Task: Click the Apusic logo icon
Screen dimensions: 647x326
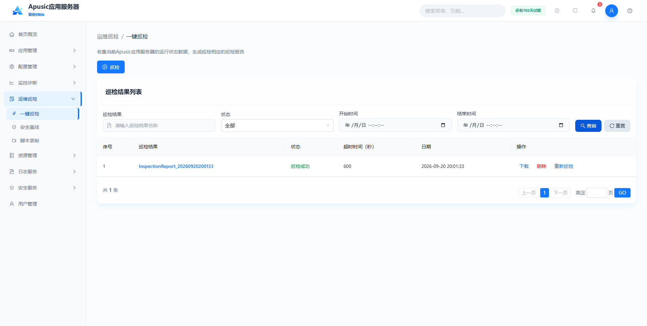Action: [x=18, y=11]
